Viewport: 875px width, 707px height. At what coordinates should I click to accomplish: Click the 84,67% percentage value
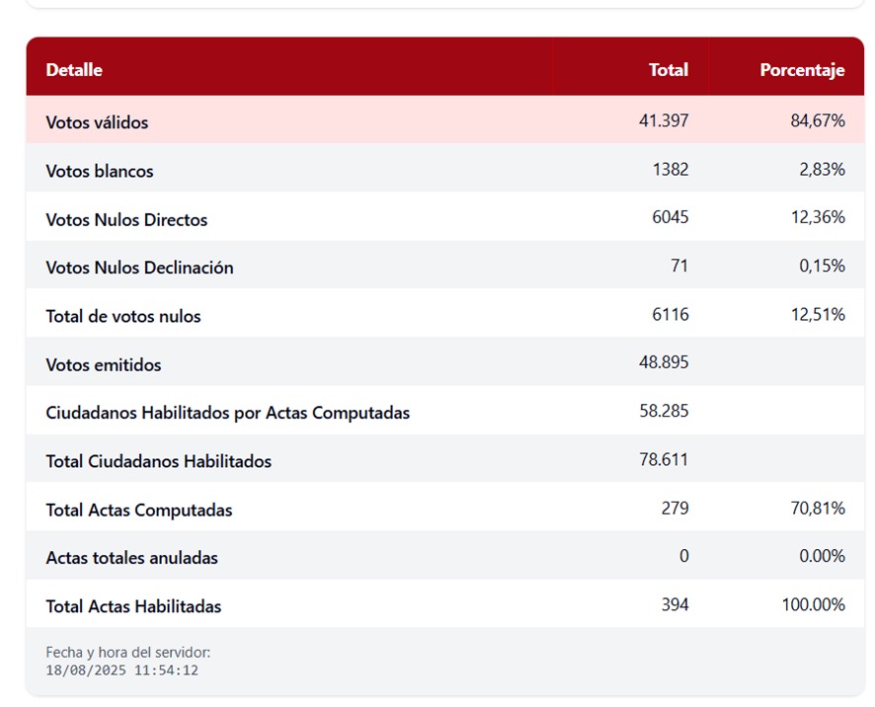pyautogui.click(x=817, y=120)
